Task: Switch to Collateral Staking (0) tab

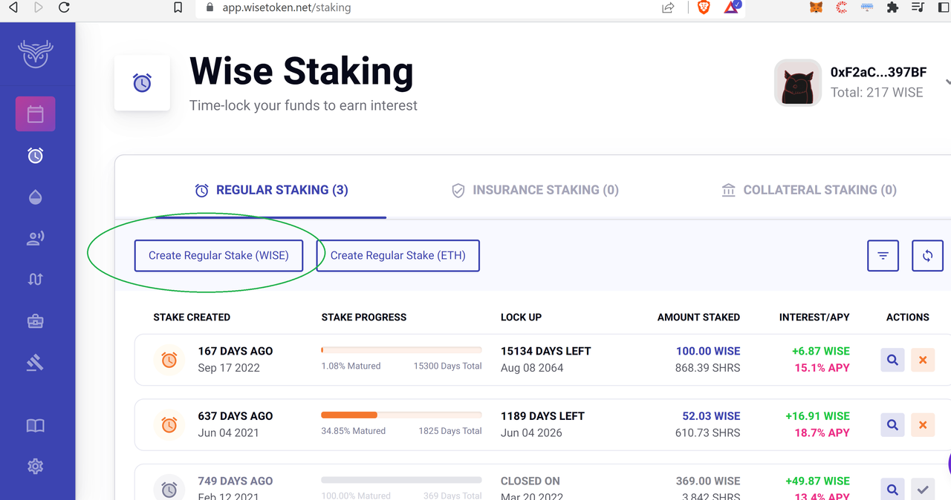Action: [809, 190]
